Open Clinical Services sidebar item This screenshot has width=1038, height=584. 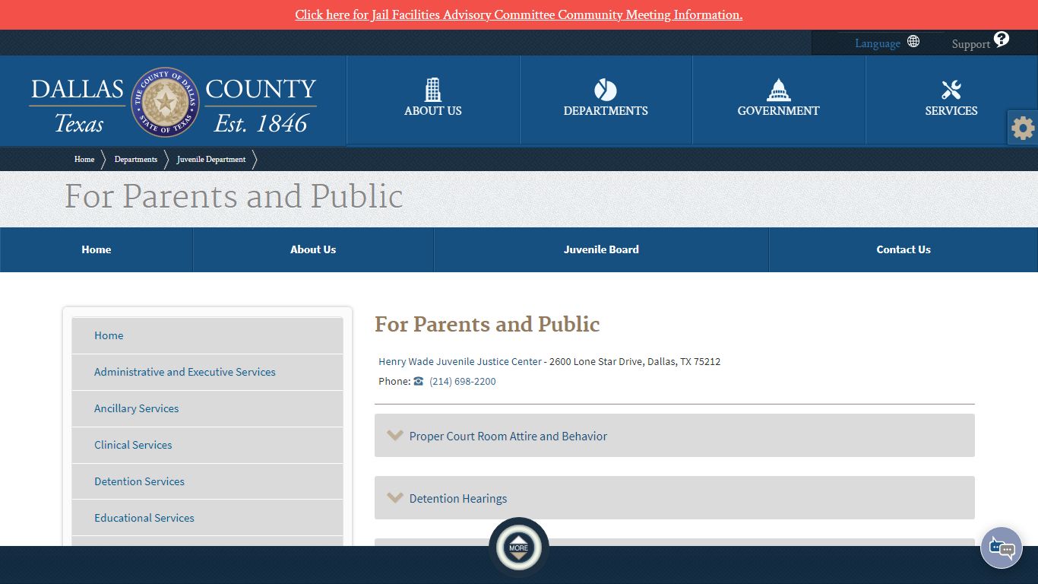click(207, 445)
